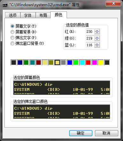Pick the magenta color swatch

[x=95, y=63]
